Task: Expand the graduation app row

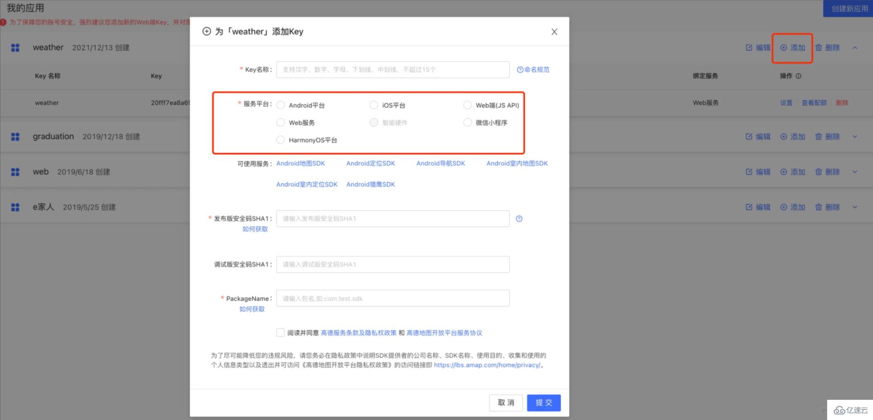Action: 855,136
